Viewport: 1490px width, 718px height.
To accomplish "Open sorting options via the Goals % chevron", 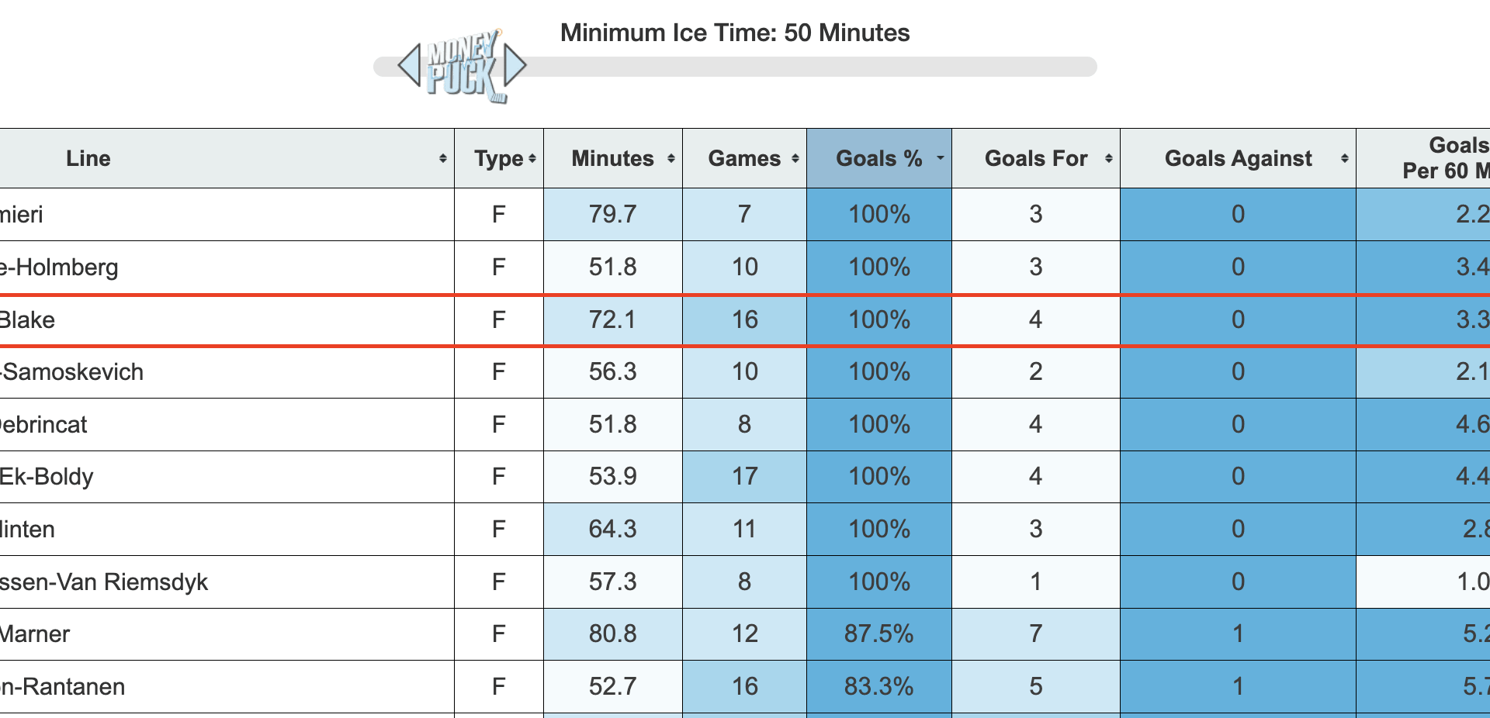I will 940,158.
